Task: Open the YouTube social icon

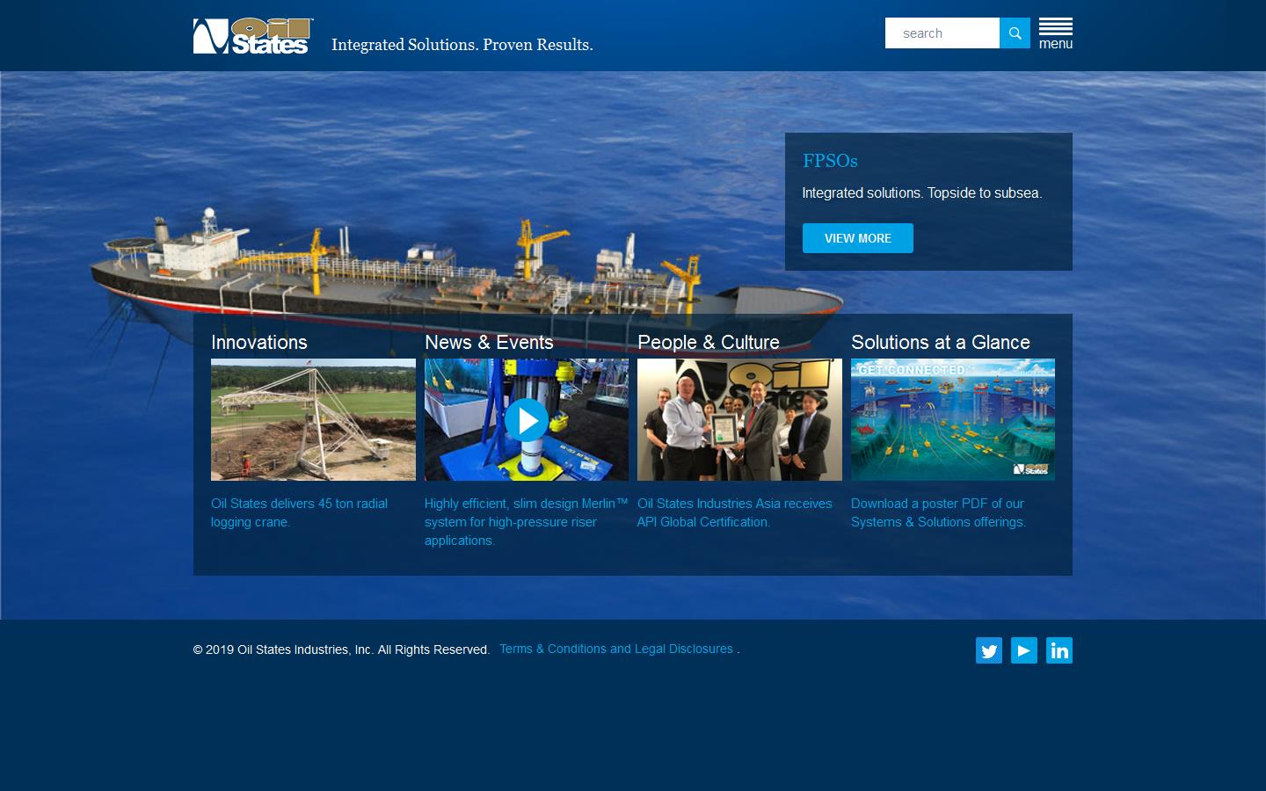Action: tap(1024, 650)
